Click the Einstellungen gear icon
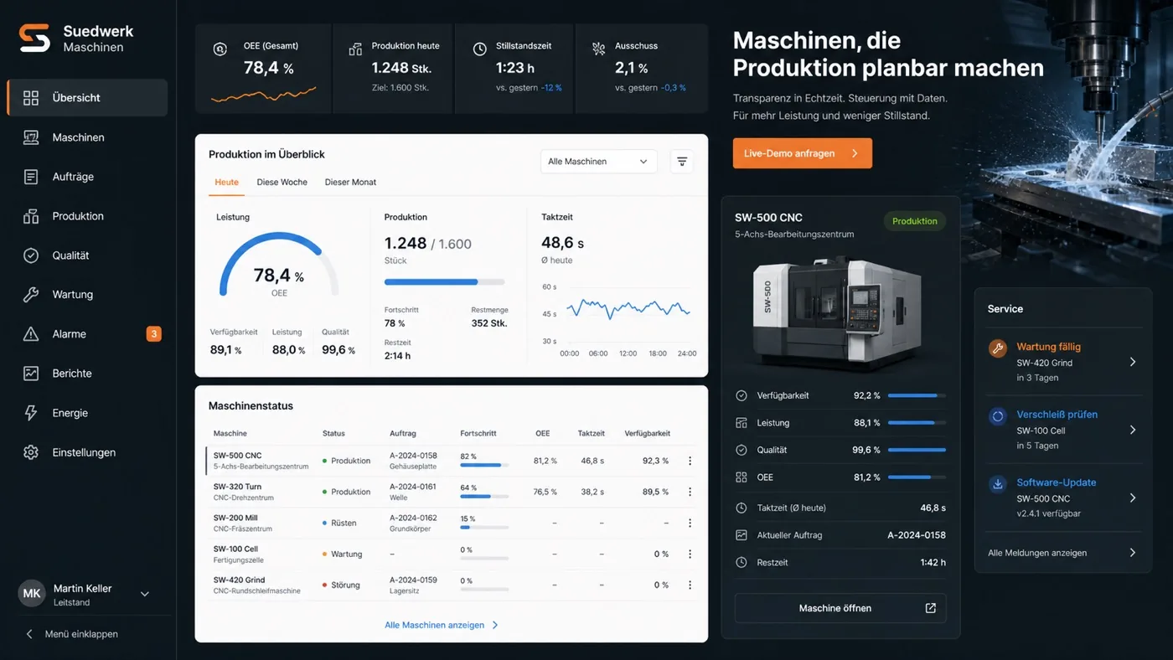 (x=31, y=452)
